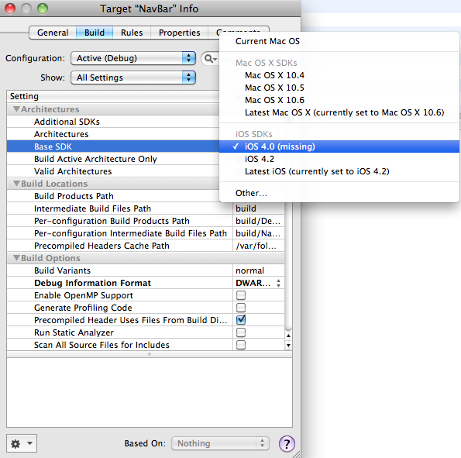Screen dimensions: 461x458
Task: Choose iOS 4.2 SDK
Action: 339,159
